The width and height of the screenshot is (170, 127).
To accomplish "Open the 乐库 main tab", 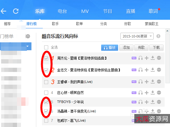I will click(40, 11).
